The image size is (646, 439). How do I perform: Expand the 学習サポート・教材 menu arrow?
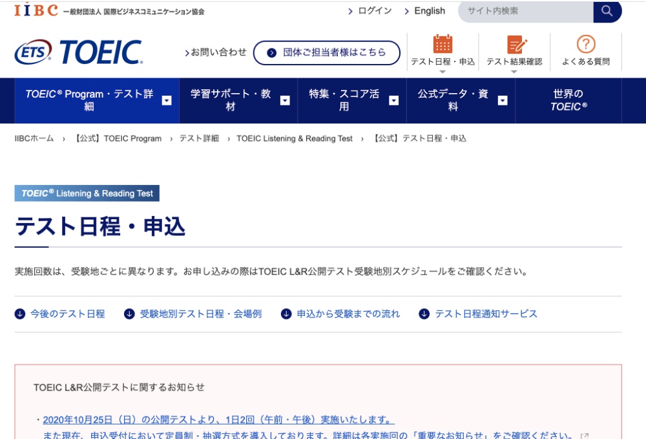tap(285, 101)
